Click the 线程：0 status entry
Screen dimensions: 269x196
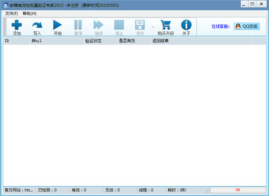[152, 190]
